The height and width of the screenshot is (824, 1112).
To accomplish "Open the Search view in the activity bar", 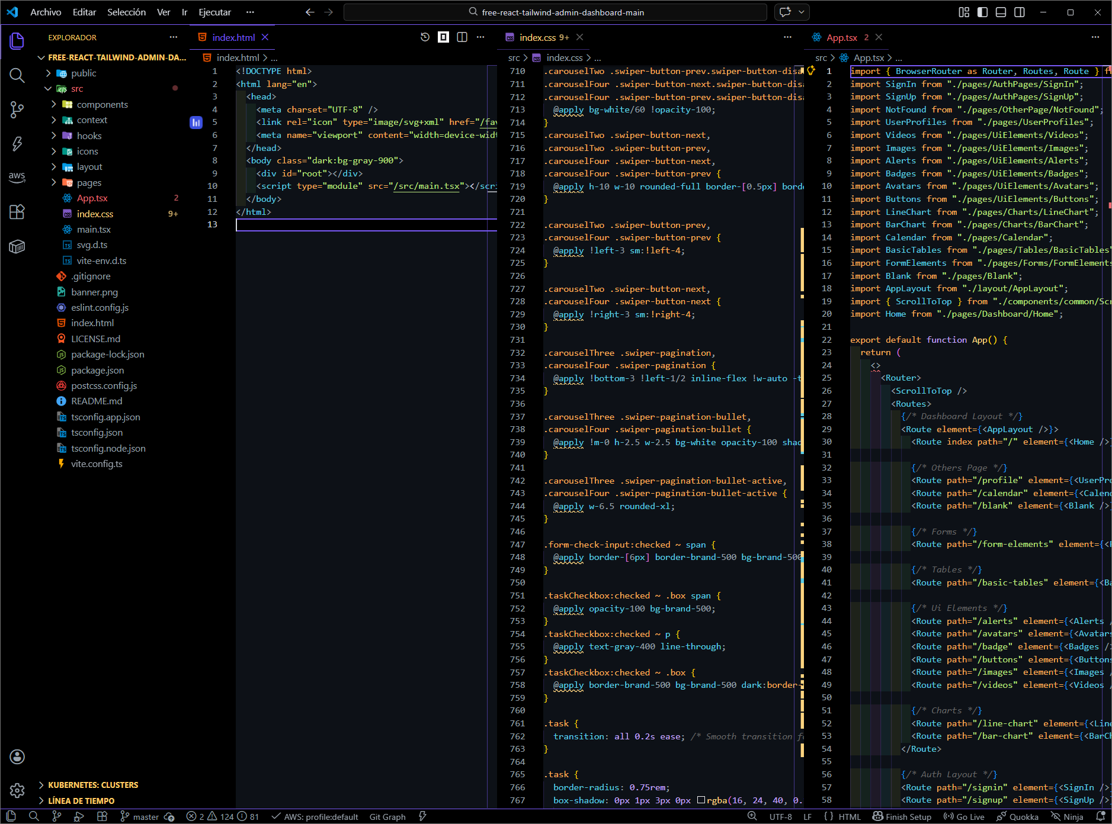I will 17,75.
